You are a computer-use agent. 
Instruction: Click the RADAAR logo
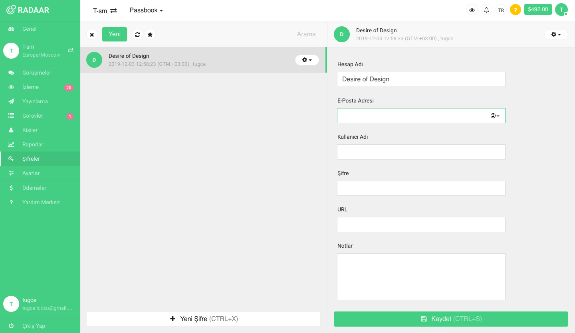pos(28,10)
